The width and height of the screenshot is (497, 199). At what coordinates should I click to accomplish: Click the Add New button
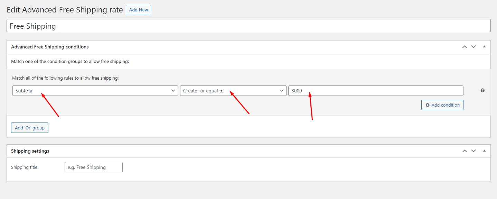click(x=138, y=10)
